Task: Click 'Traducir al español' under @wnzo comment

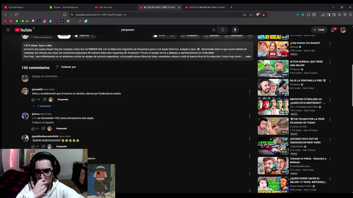Action: pos(43,122)
